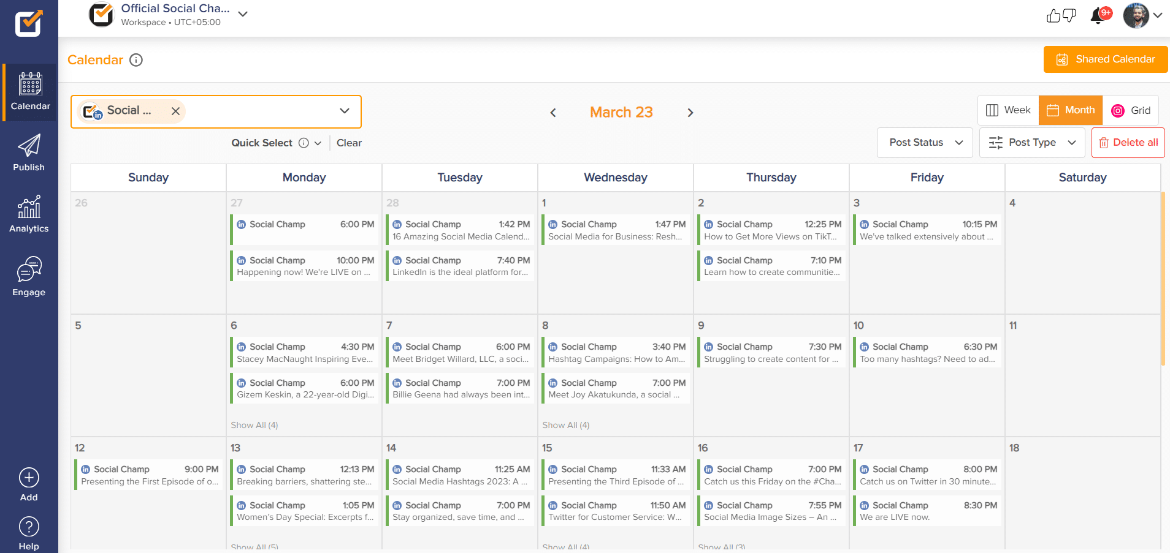The height and width of the screenshot is (553, 1170).
Task: Expand the workspace switcher chevron
Action: click(243, 14)
